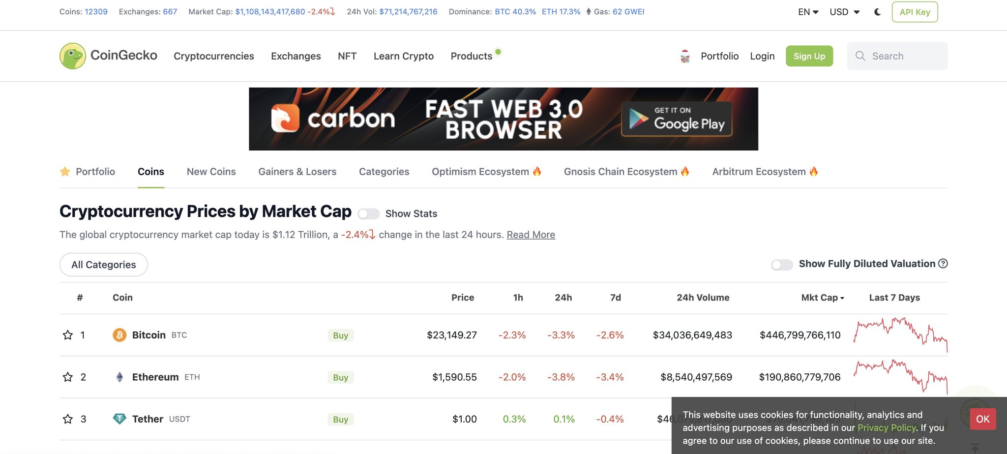Open the NFT menu item

click(347, 56)
